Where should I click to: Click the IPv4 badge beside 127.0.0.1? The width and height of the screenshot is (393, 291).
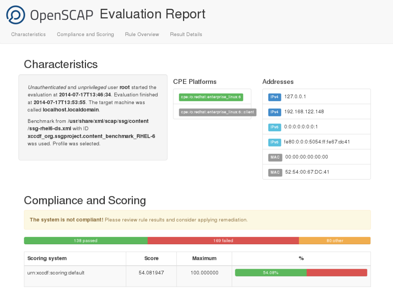274,97
